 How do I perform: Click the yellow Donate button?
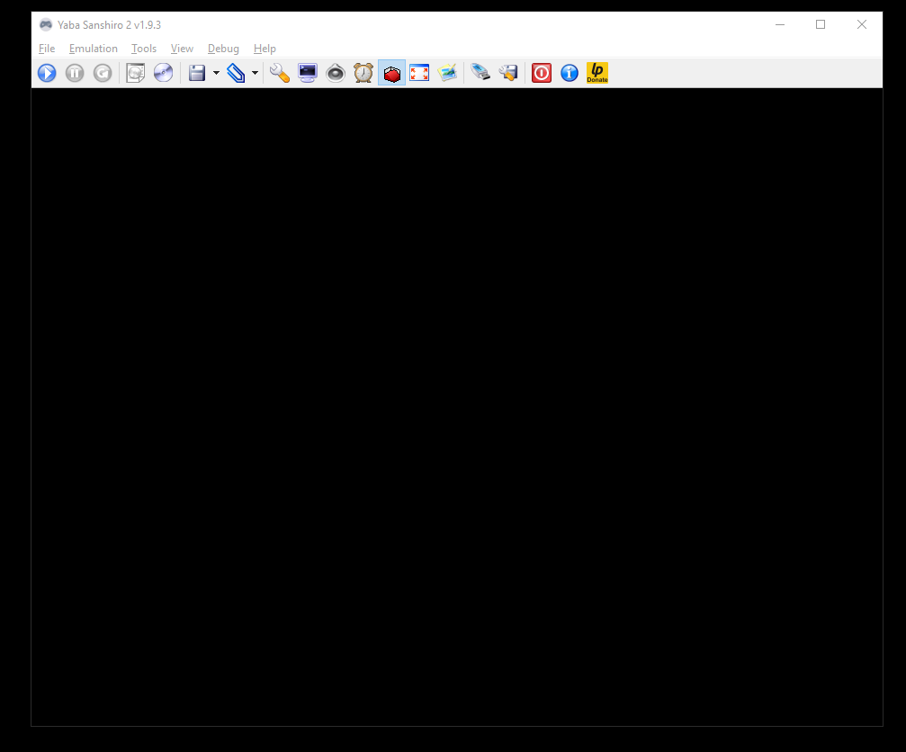coord(597,73)
